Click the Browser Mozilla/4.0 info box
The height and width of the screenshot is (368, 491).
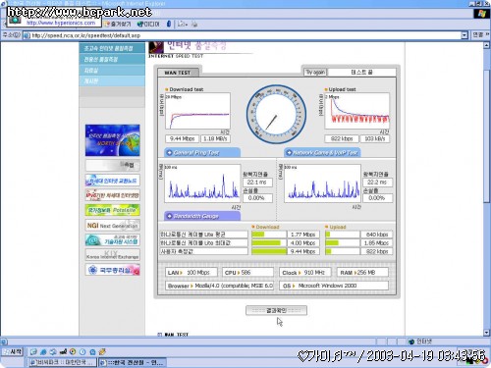tap(220, 286)
